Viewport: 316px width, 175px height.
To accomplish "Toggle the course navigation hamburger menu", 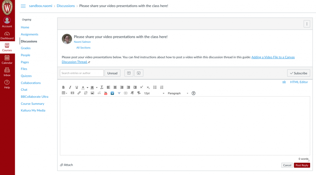I will (23, 6).
